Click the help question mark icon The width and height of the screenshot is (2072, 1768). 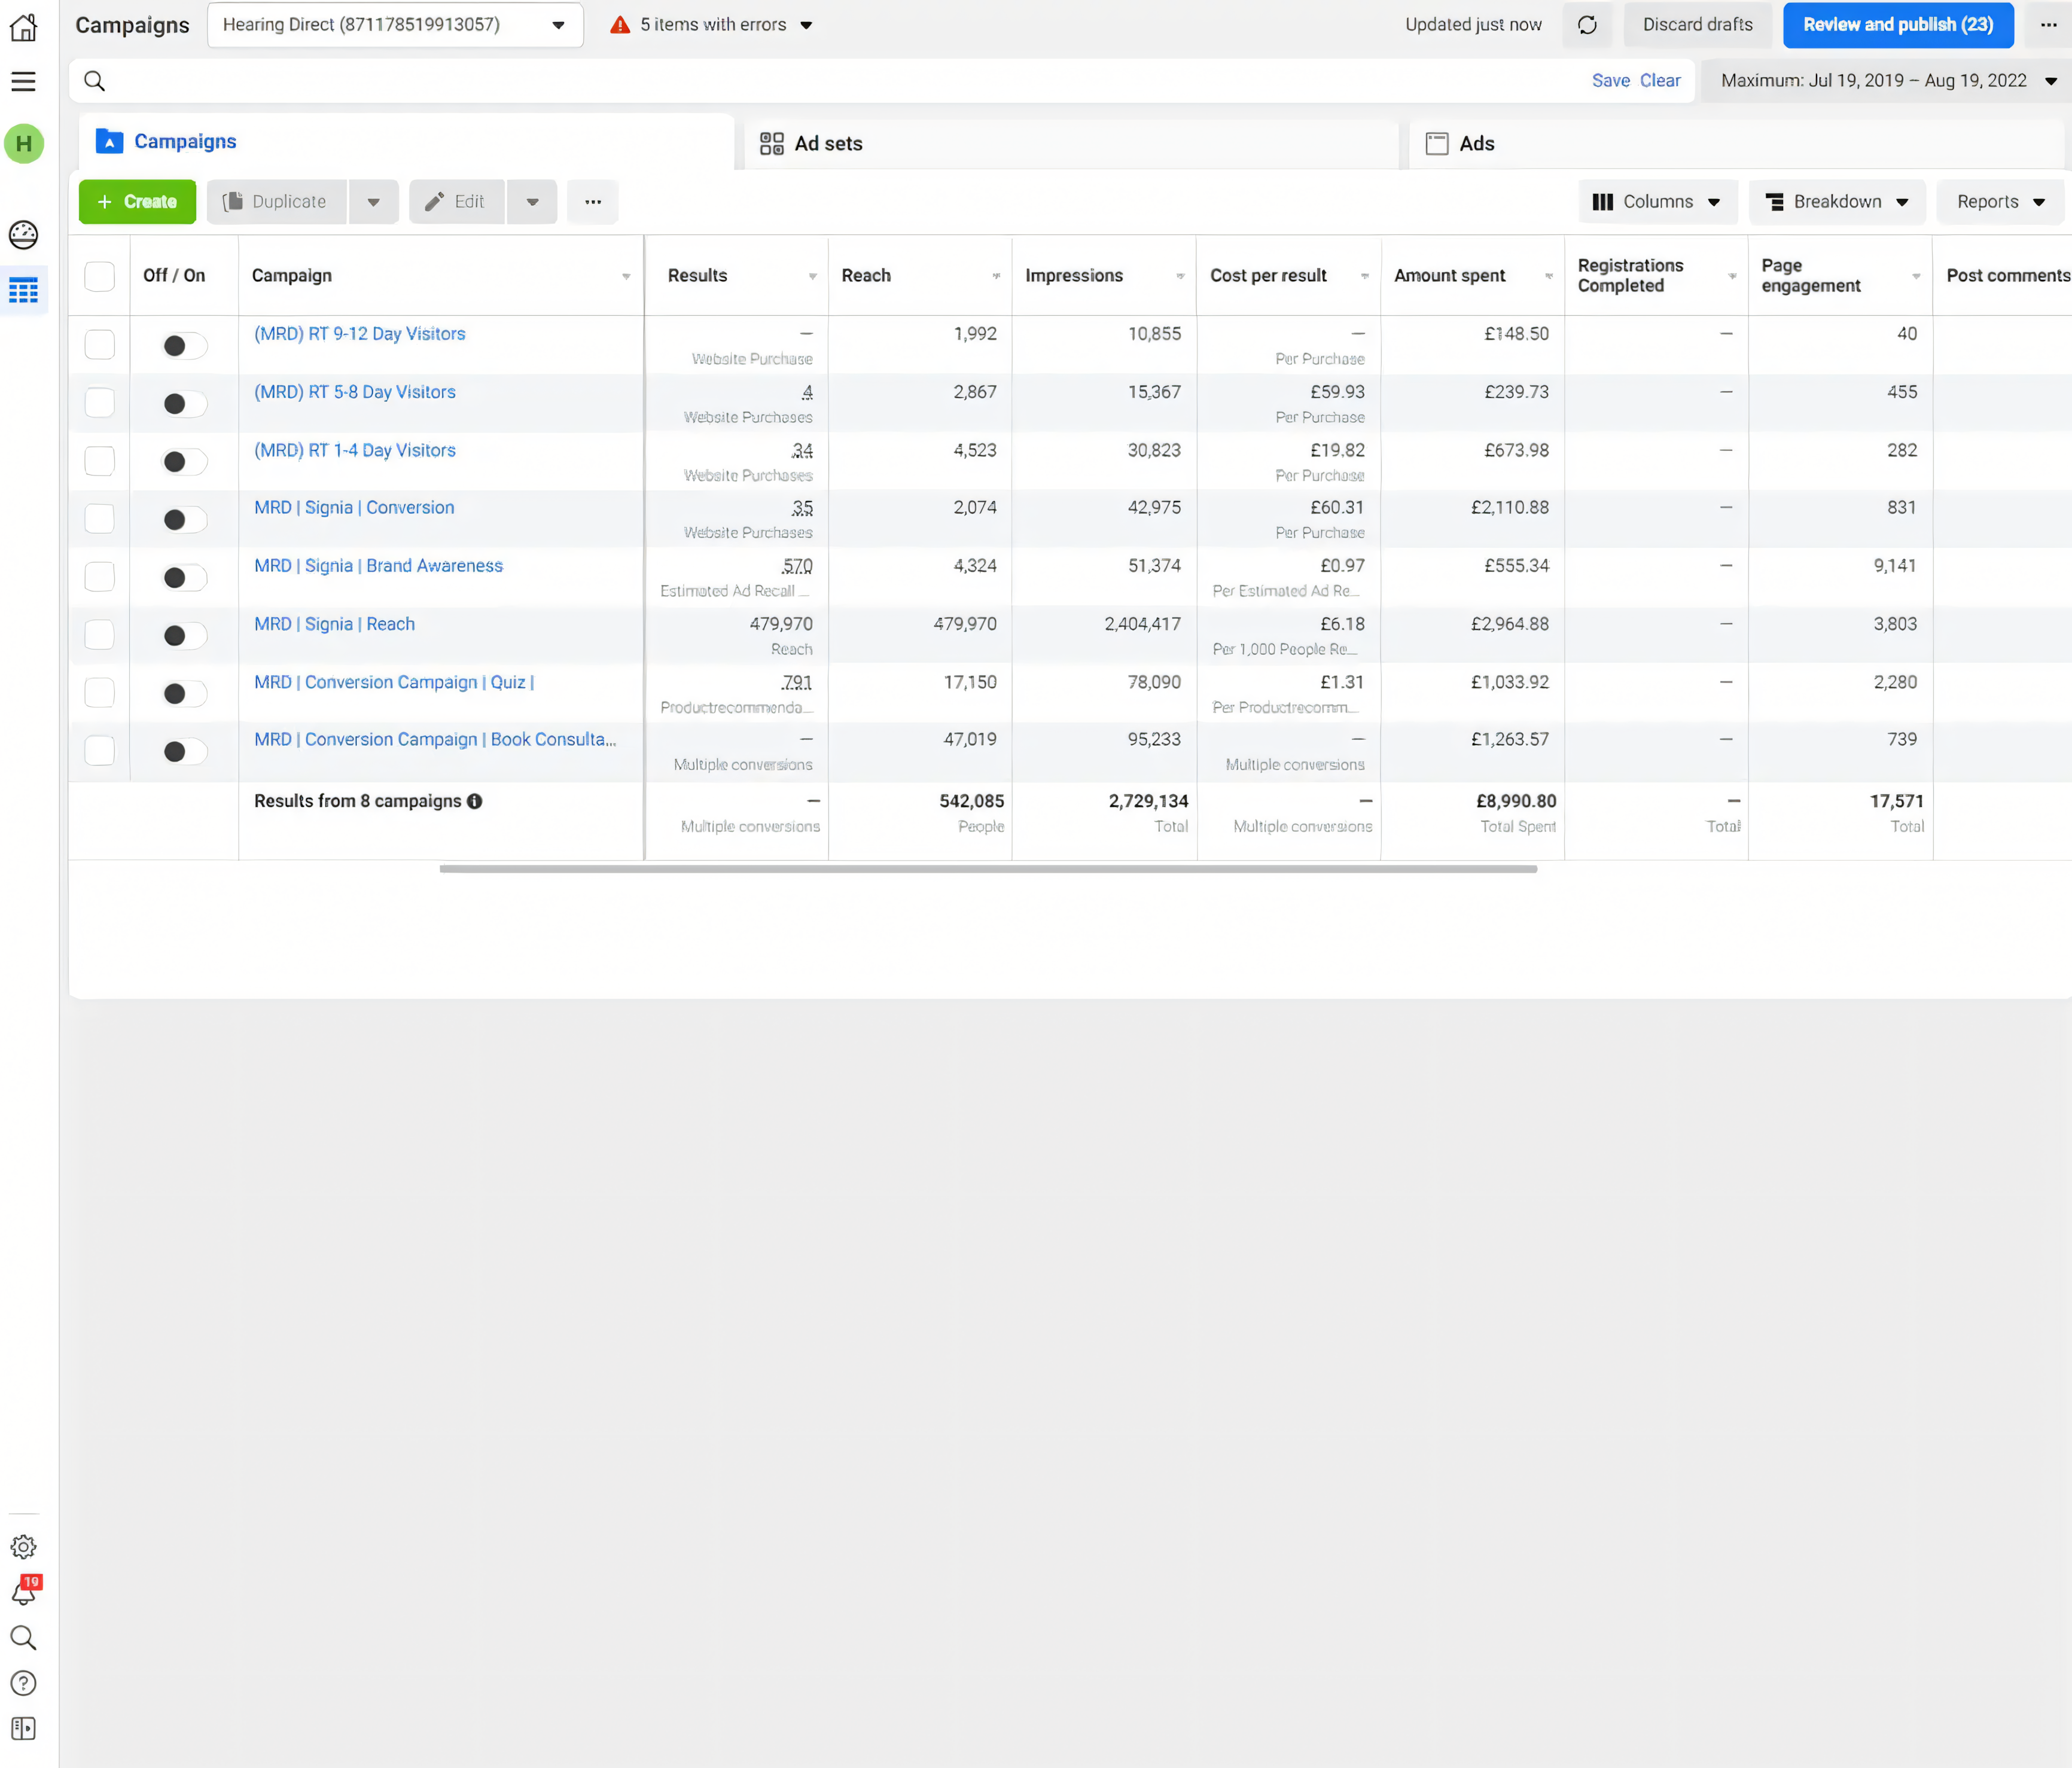coord(23,1683)
